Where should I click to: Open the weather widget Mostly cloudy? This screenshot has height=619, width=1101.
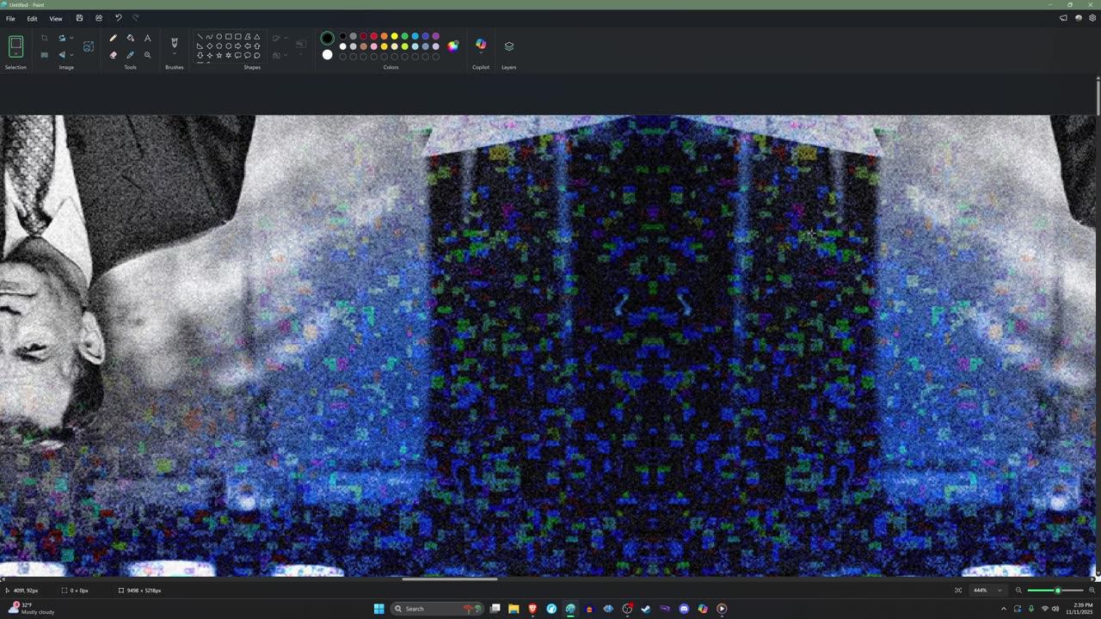(x=30, y=609)
